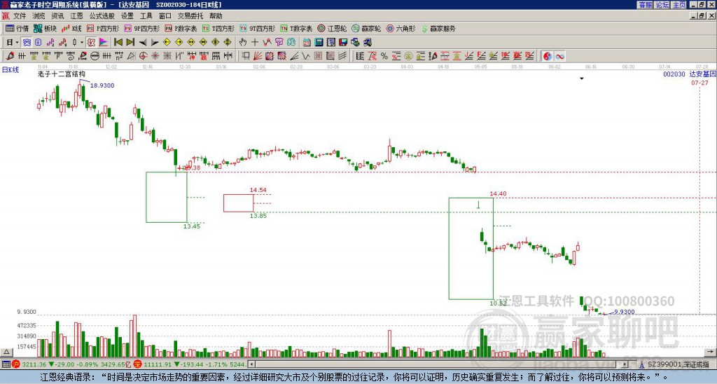Open the 9P四方形 tool
Screen dimensions: 717x384
tap(142, 28)
